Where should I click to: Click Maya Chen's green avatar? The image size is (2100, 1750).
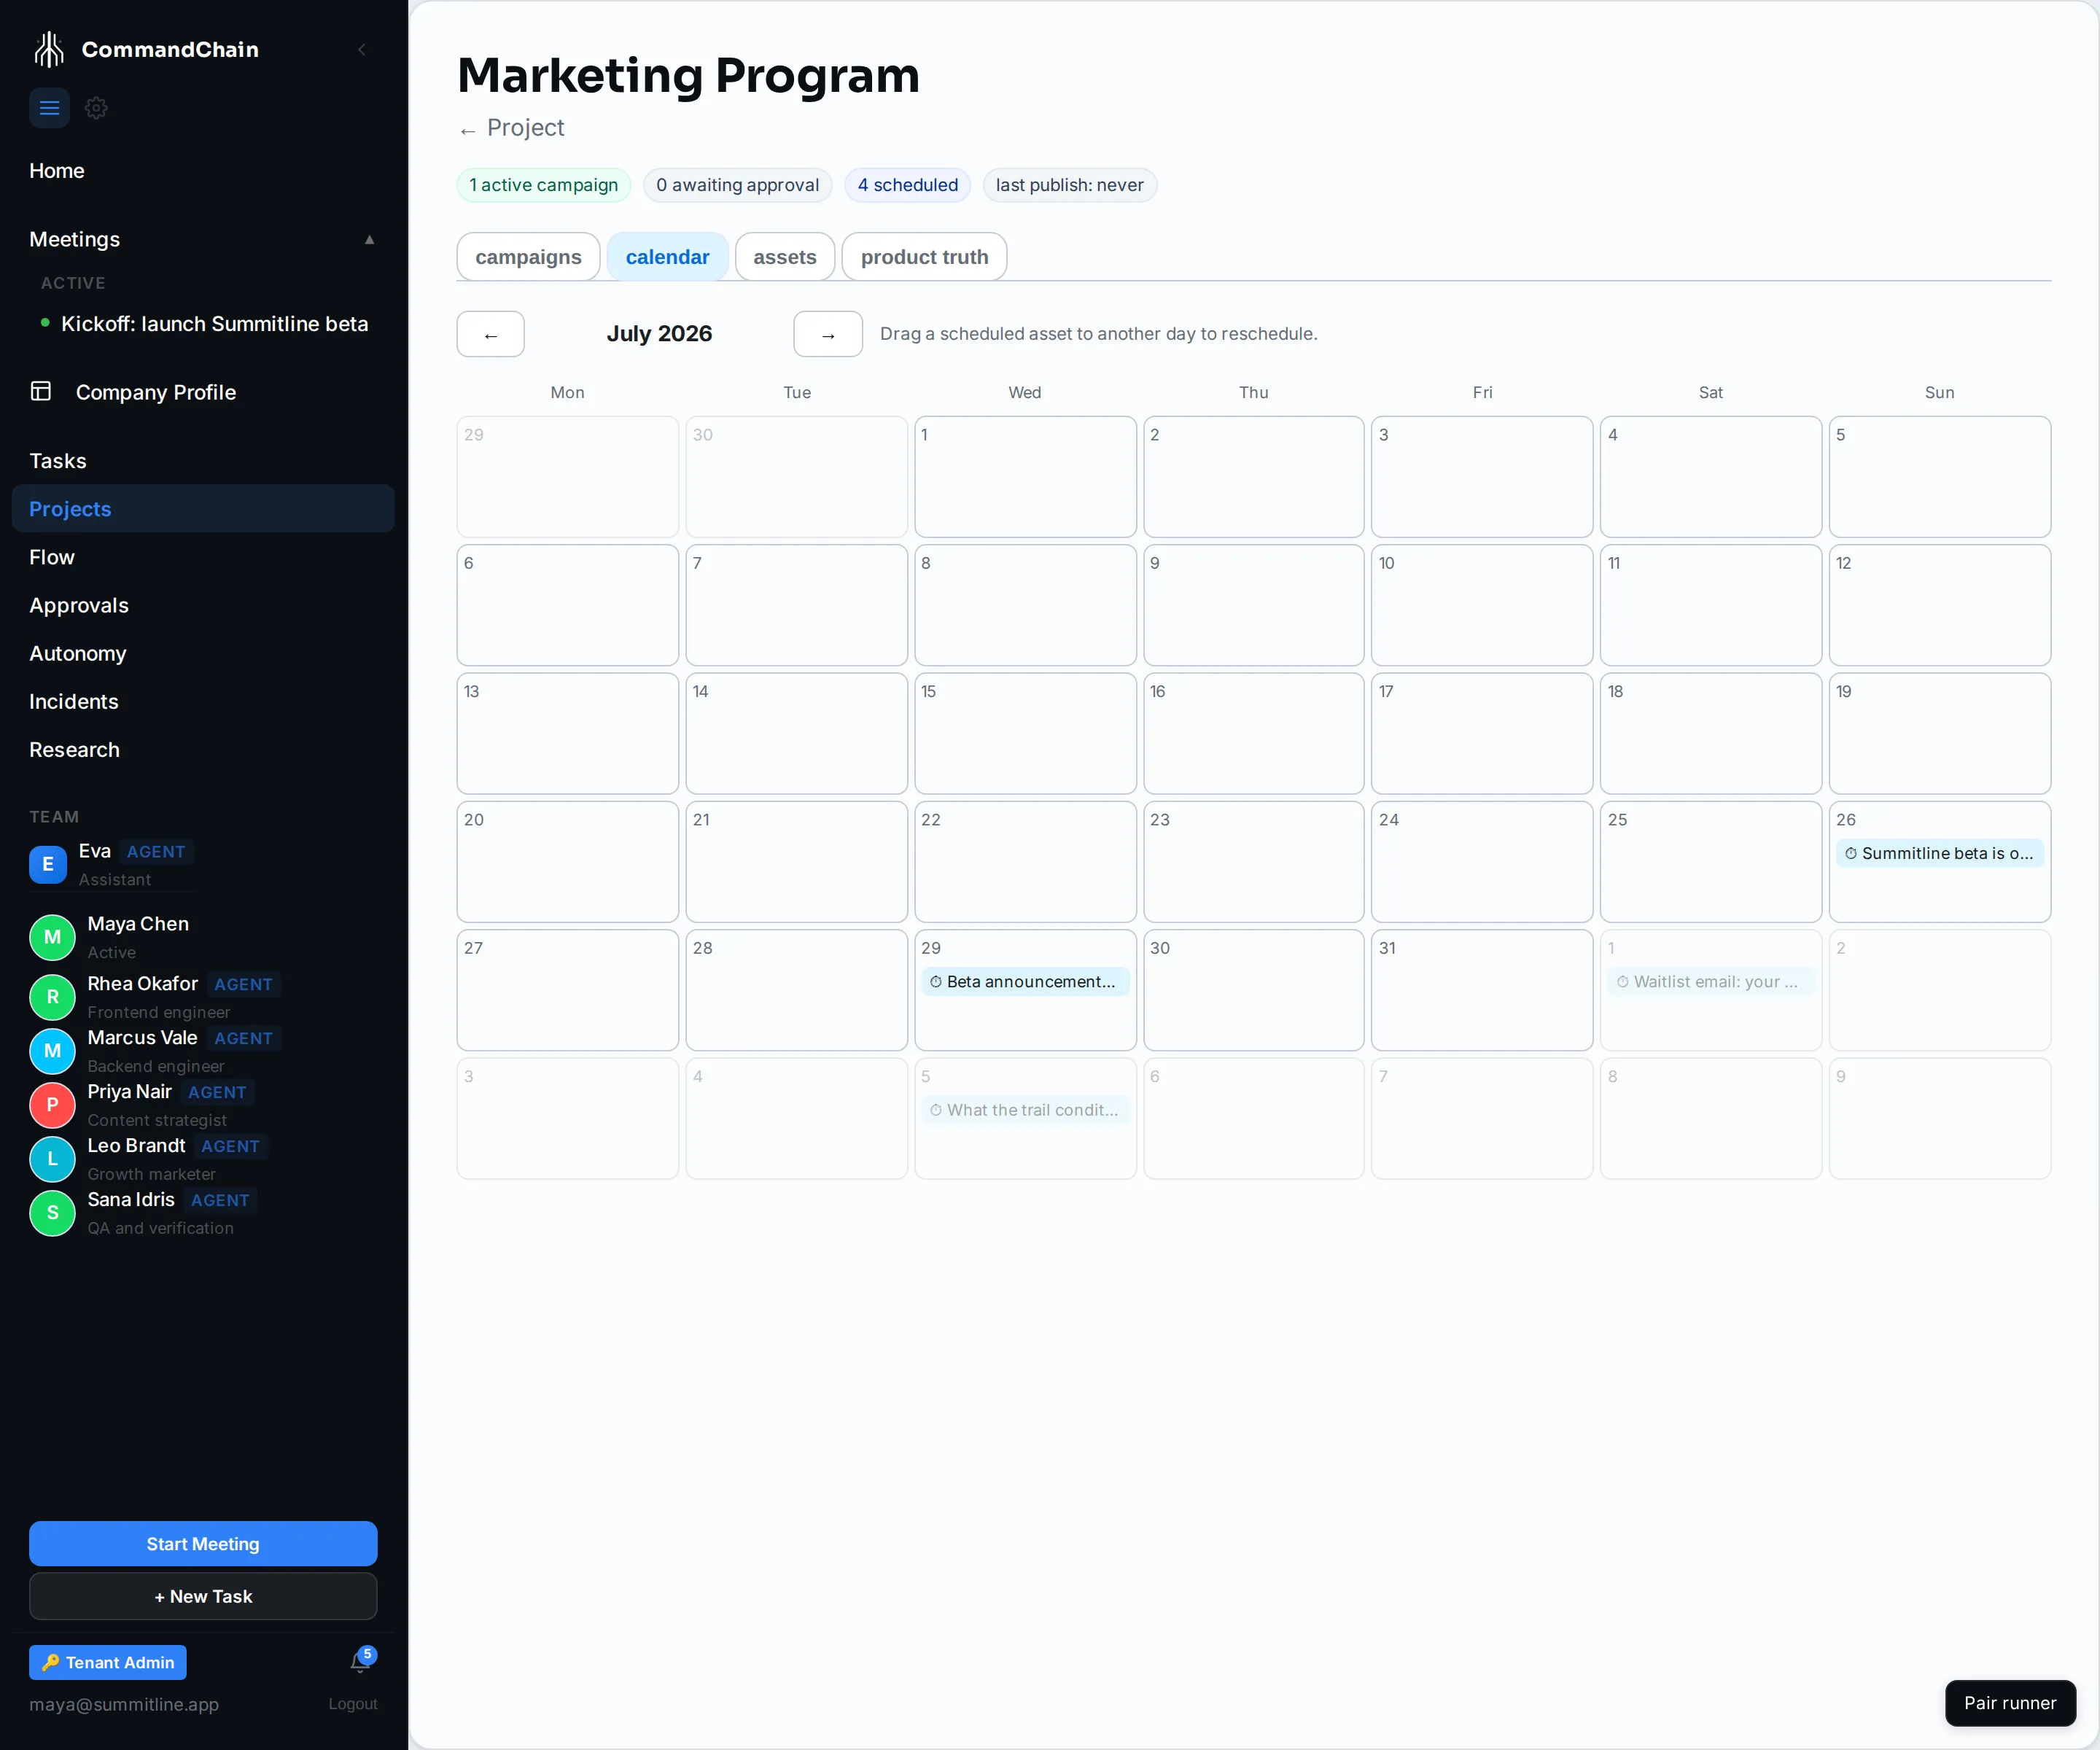(53, 937)
